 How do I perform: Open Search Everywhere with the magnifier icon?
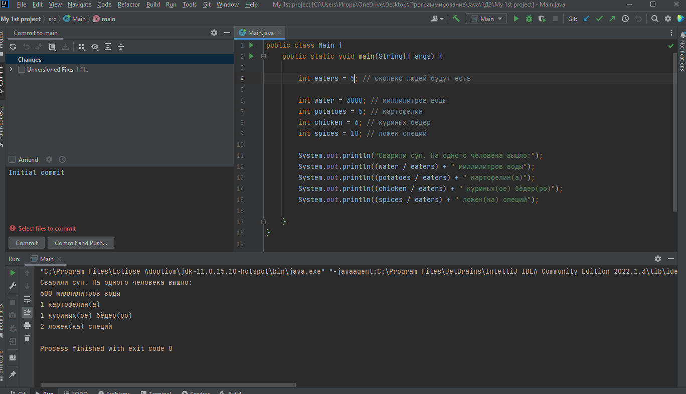click(655, 18)
